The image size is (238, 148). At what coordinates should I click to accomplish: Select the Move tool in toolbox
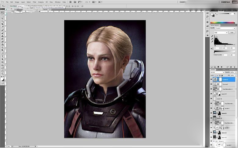pos(2,13)
